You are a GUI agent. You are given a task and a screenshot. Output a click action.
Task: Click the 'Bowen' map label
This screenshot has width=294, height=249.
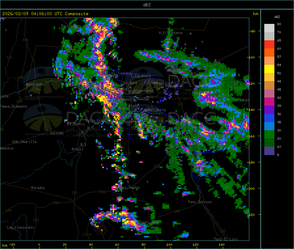pyautogui.click(x=217, y=146)
